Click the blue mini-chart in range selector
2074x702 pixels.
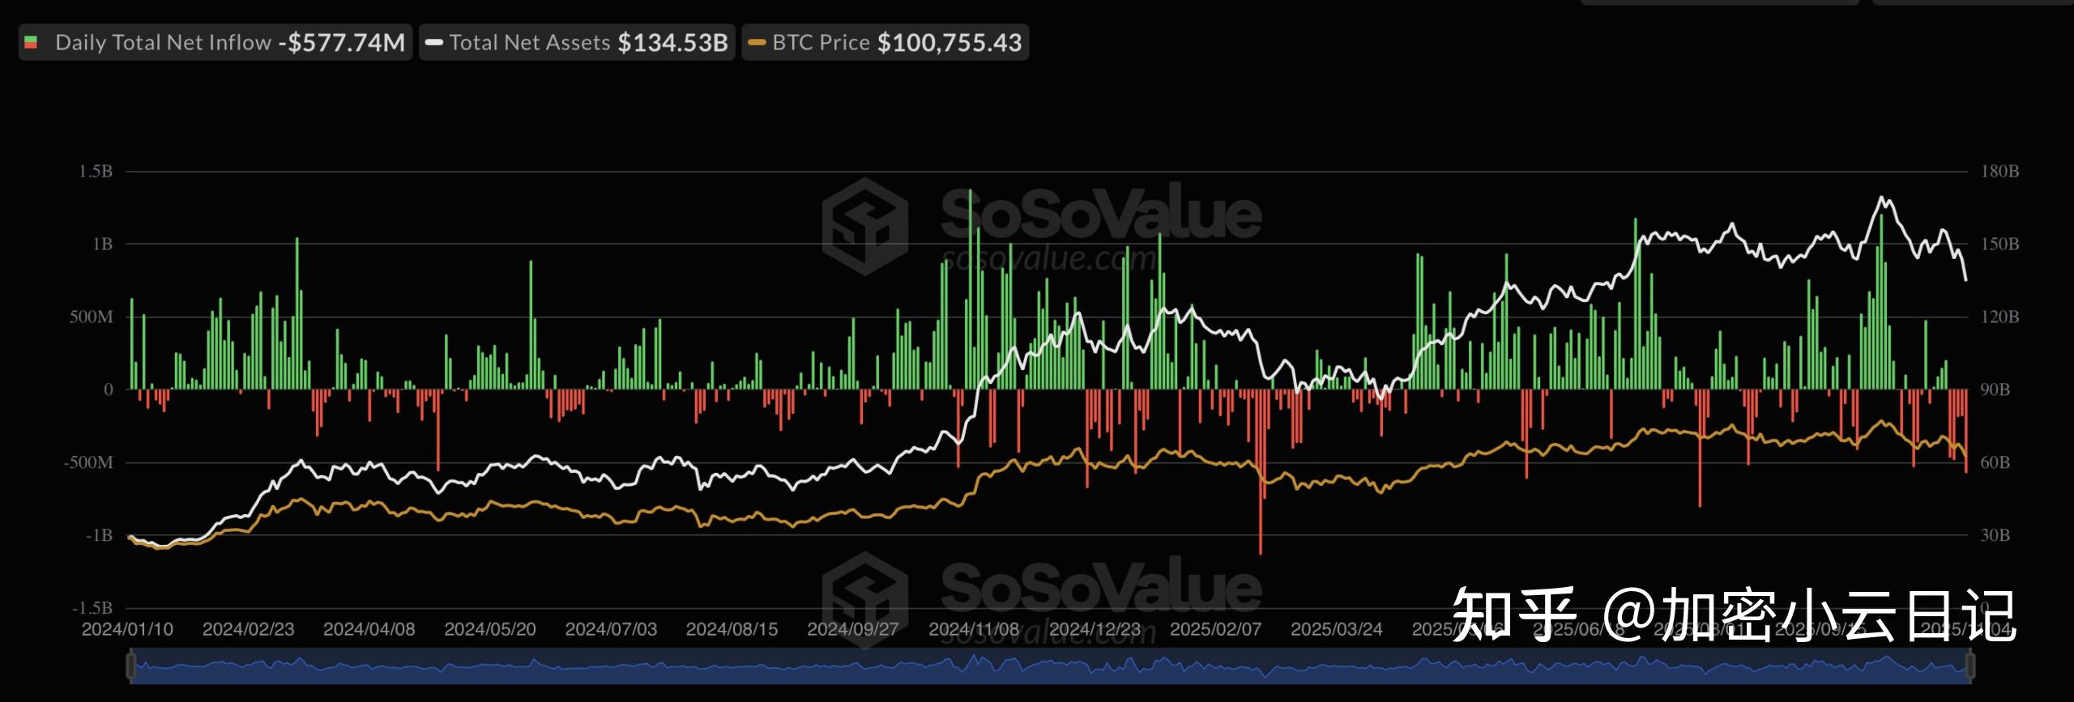tap(1050, 667)
